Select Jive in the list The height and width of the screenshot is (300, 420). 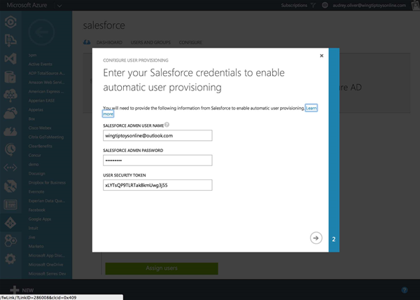point(31,237)
